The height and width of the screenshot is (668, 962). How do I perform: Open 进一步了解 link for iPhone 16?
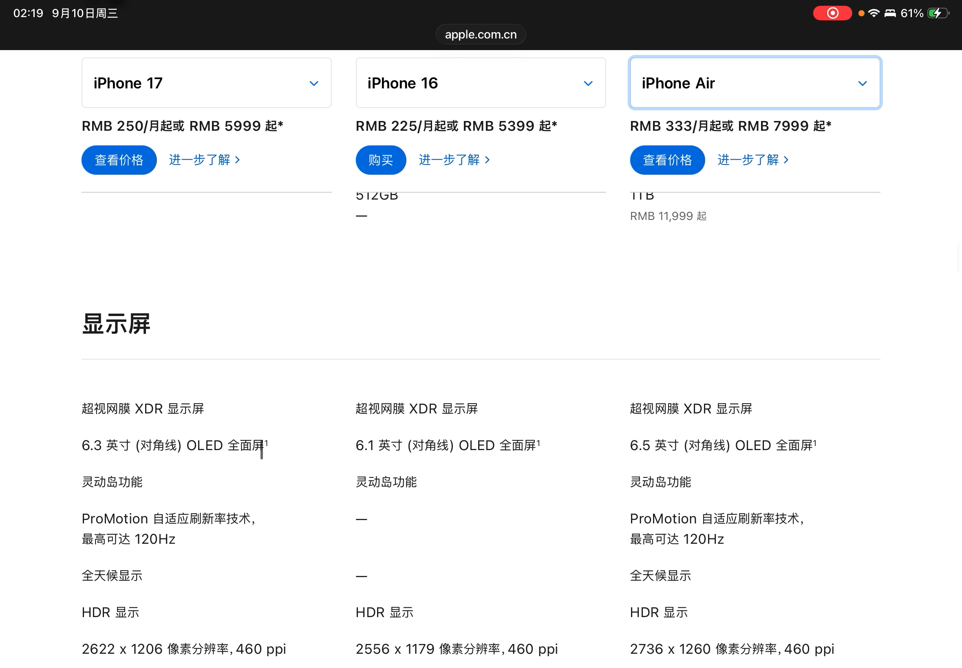pyautogui.click(x=454, y=160)
